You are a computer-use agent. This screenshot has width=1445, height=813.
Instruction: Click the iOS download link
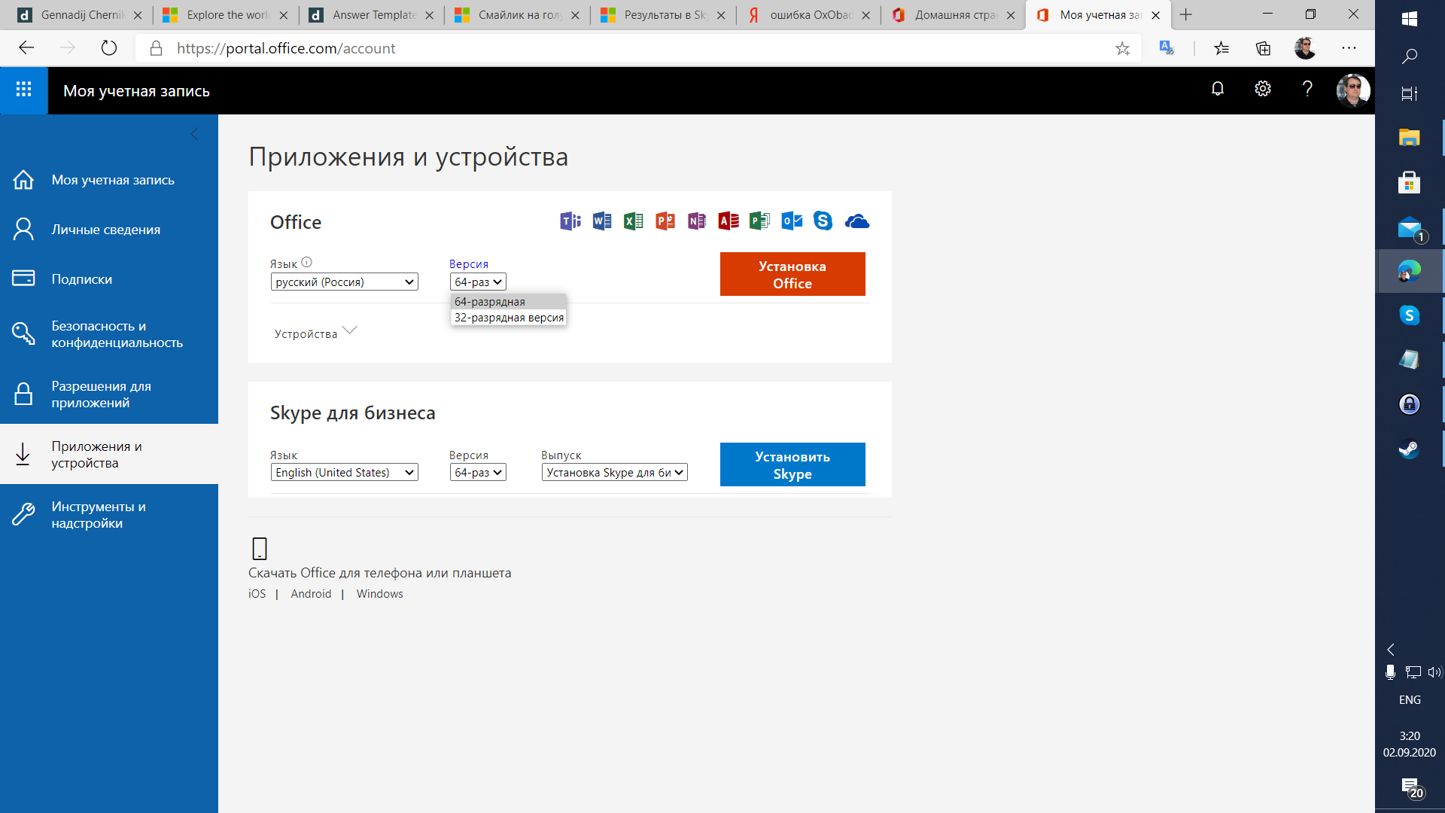257,592
